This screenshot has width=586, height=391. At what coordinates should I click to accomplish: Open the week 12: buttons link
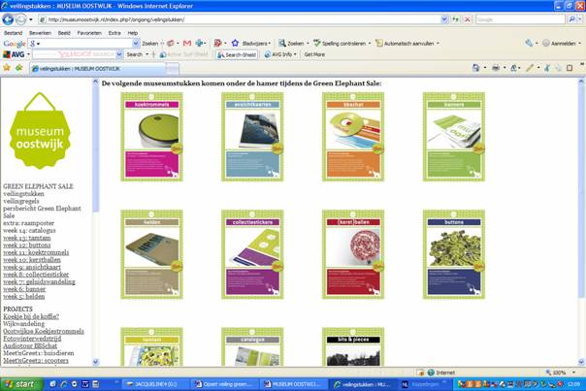(27, 245)
